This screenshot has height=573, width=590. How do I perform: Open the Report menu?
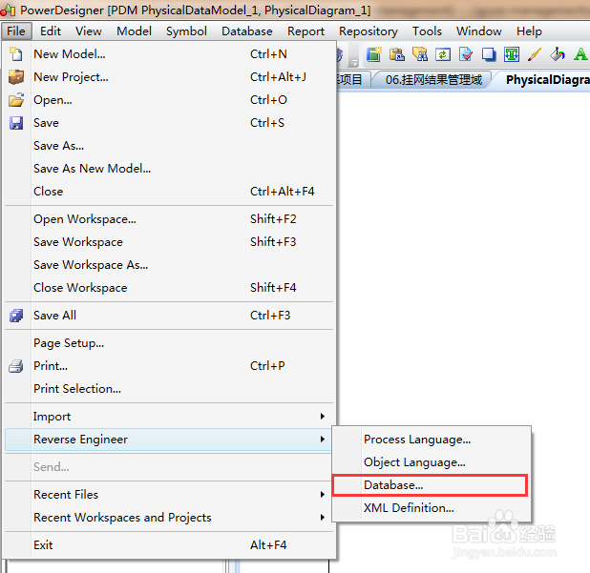click(x=306, y=31)
